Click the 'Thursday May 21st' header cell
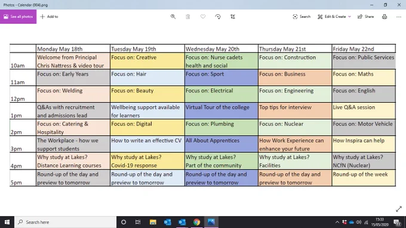Screen dimensions: 406x228 [x=295, y=49]
